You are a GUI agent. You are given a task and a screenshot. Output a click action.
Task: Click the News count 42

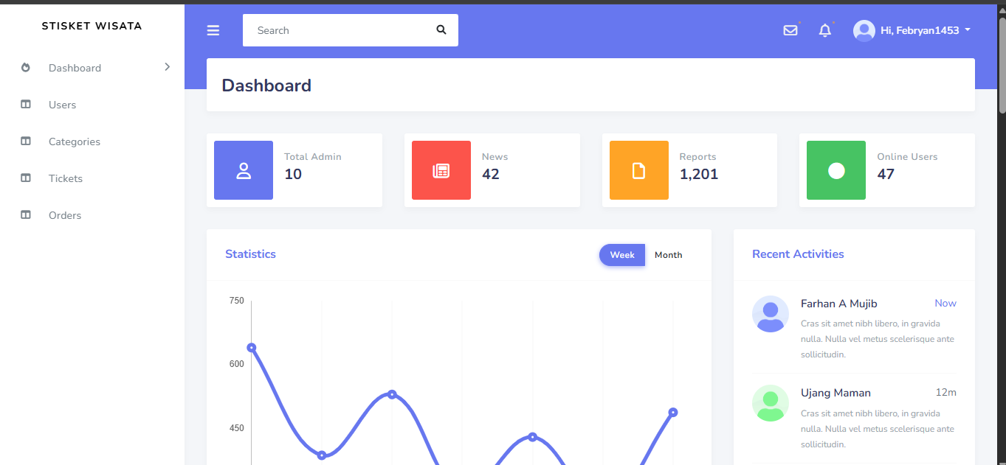[x=491, y=174]
